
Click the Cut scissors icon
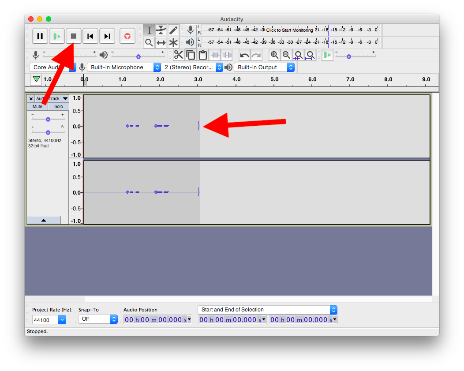179,55
